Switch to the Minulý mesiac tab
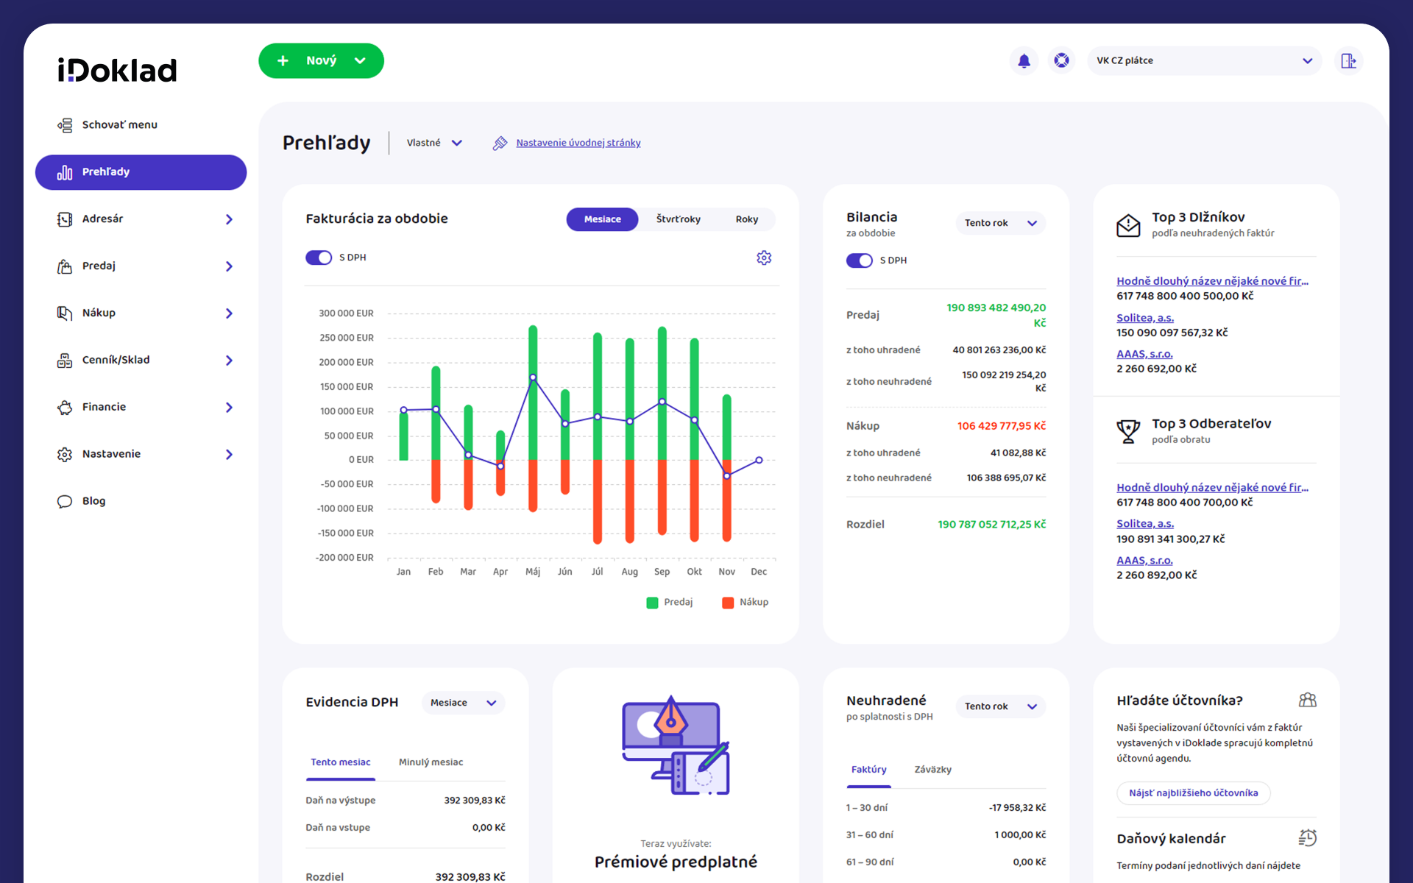 click(x=431, y=762)
